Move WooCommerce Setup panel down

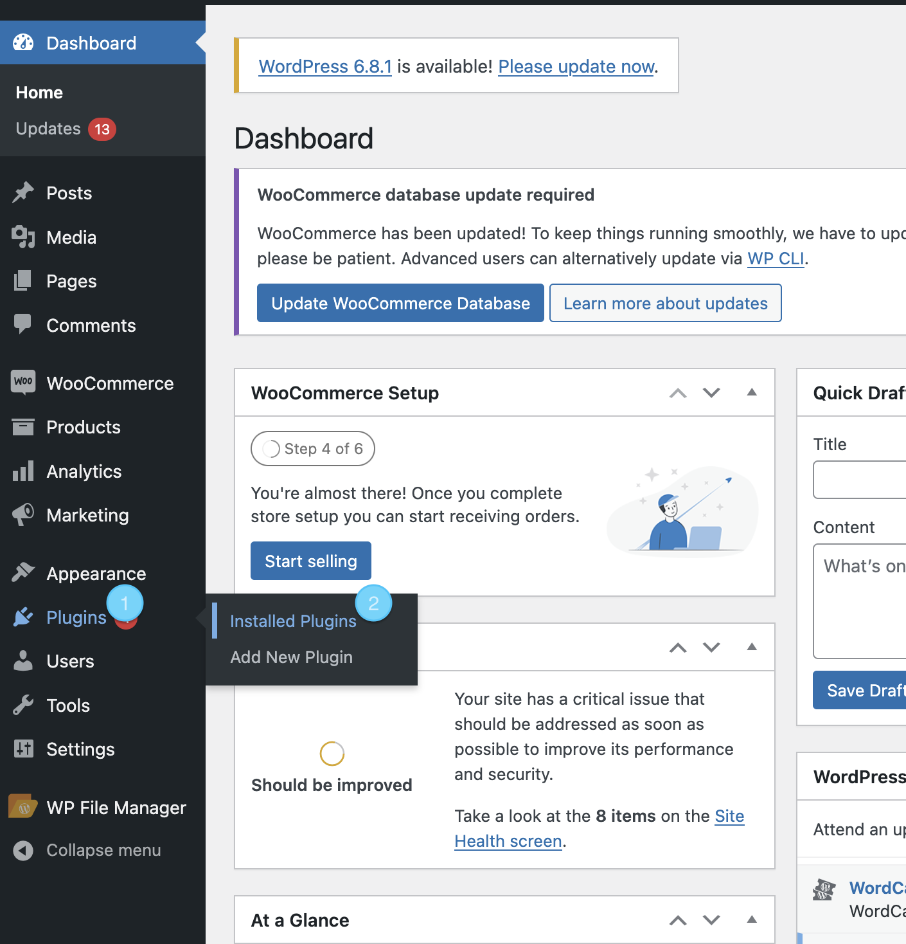(x=711, y=393)
